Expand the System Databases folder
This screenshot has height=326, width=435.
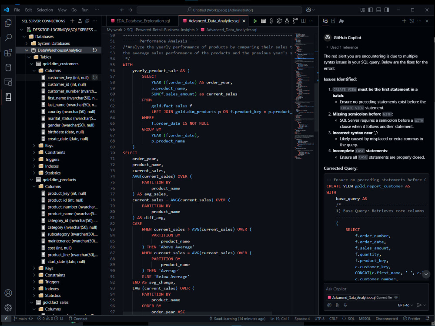tap(27, 43)
